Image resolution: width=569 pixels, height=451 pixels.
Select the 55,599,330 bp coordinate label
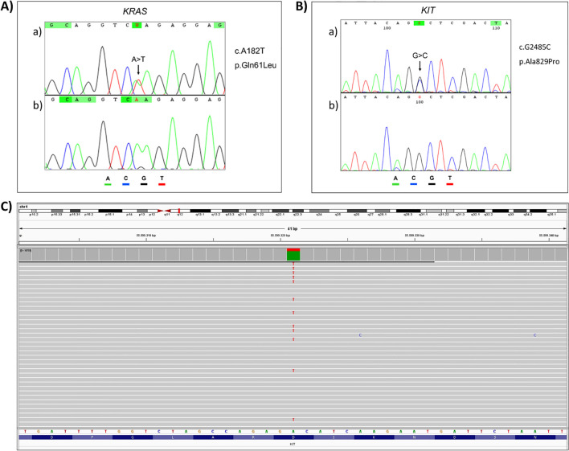pos(415,236)
